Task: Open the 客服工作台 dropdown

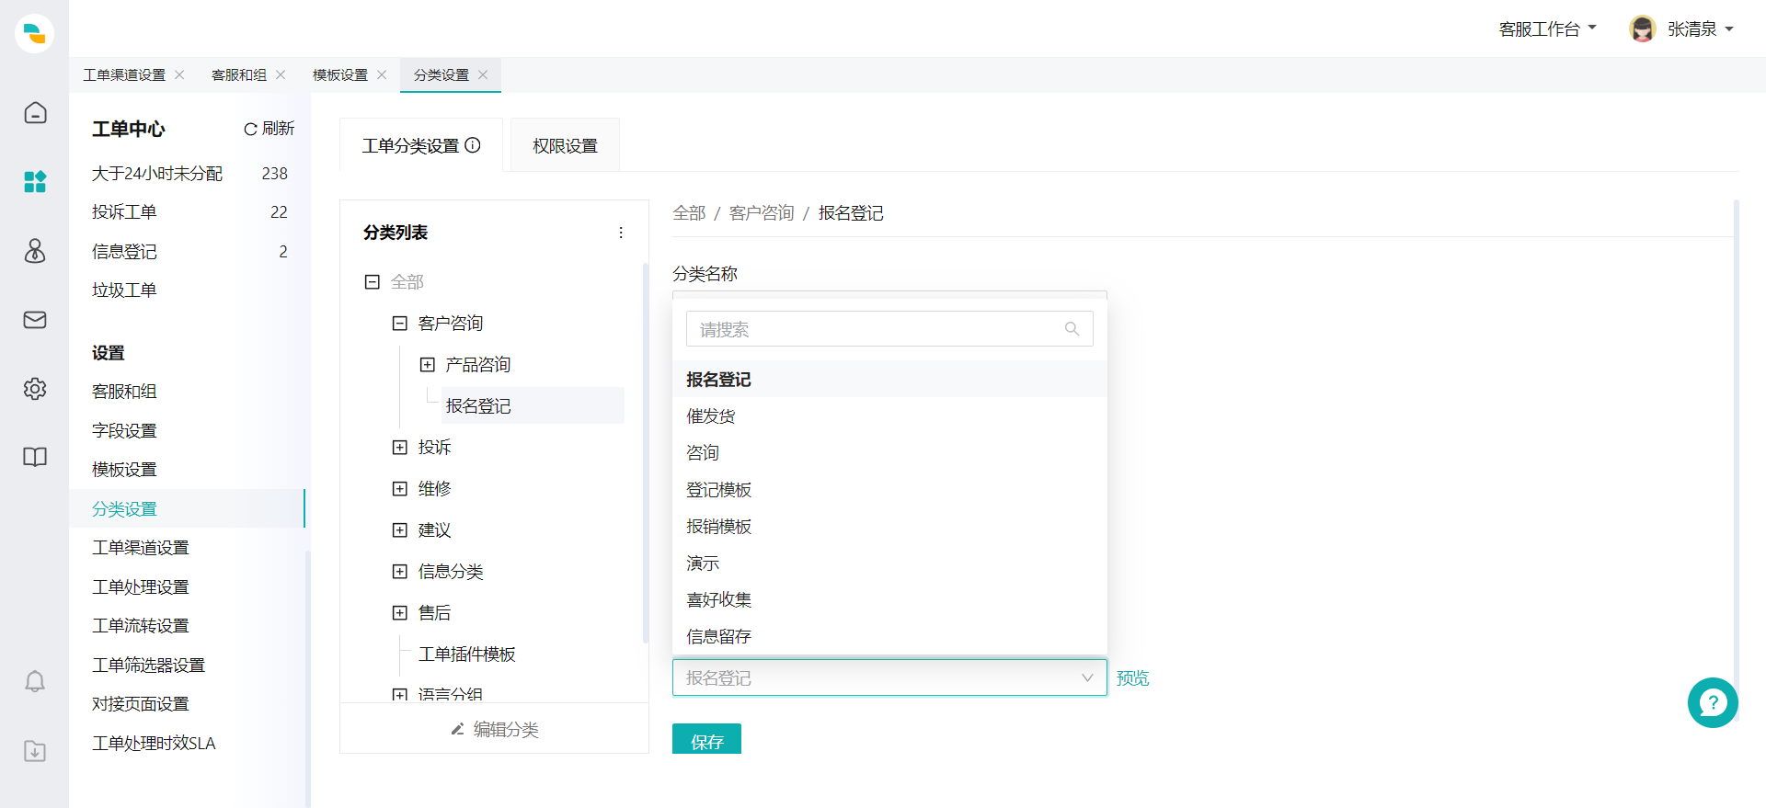Action: (1548, 29)
